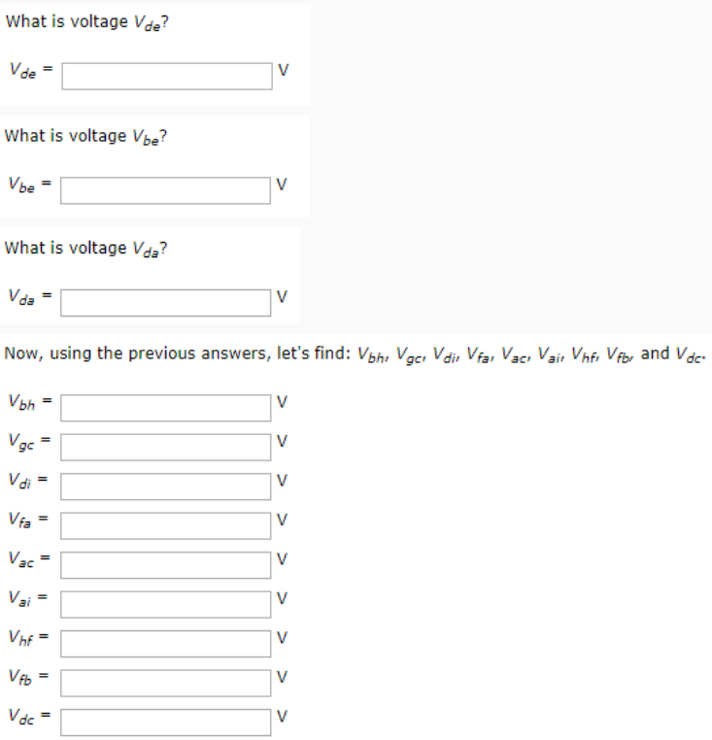
Task: Click the Vac answer field
Action: click(x=165, y=564)
